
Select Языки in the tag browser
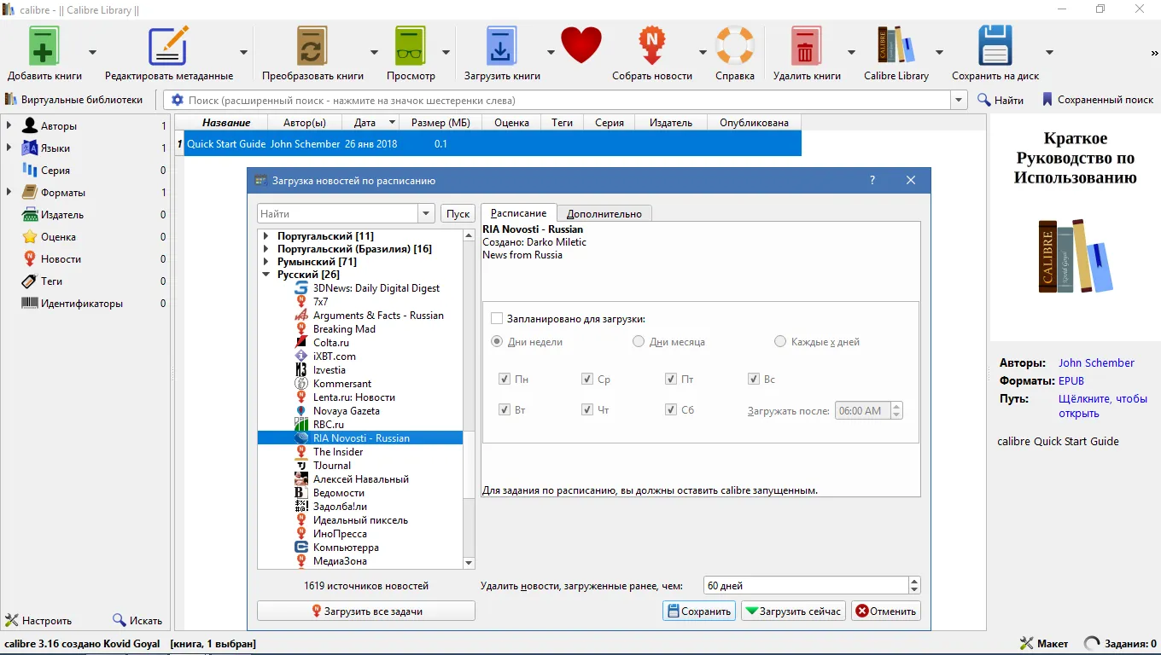(55, 148)
